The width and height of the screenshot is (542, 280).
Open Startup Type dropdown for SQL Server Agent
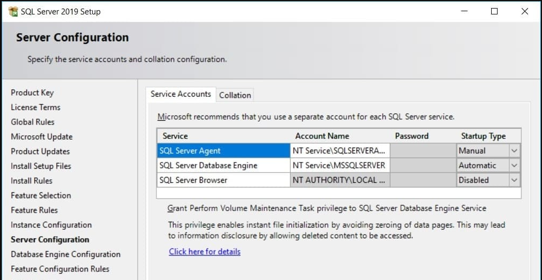point(514,151)
